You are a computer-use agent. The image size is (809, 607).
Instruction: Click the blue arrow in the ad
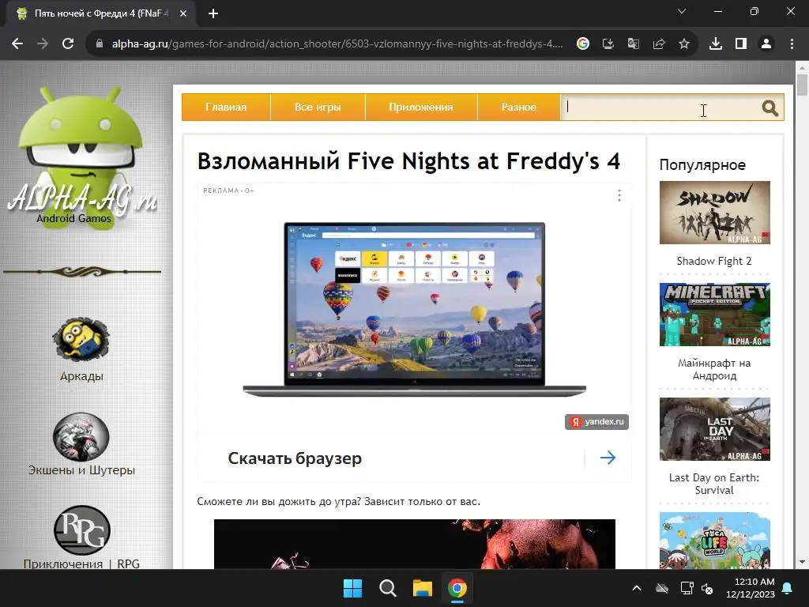[608, 458]
